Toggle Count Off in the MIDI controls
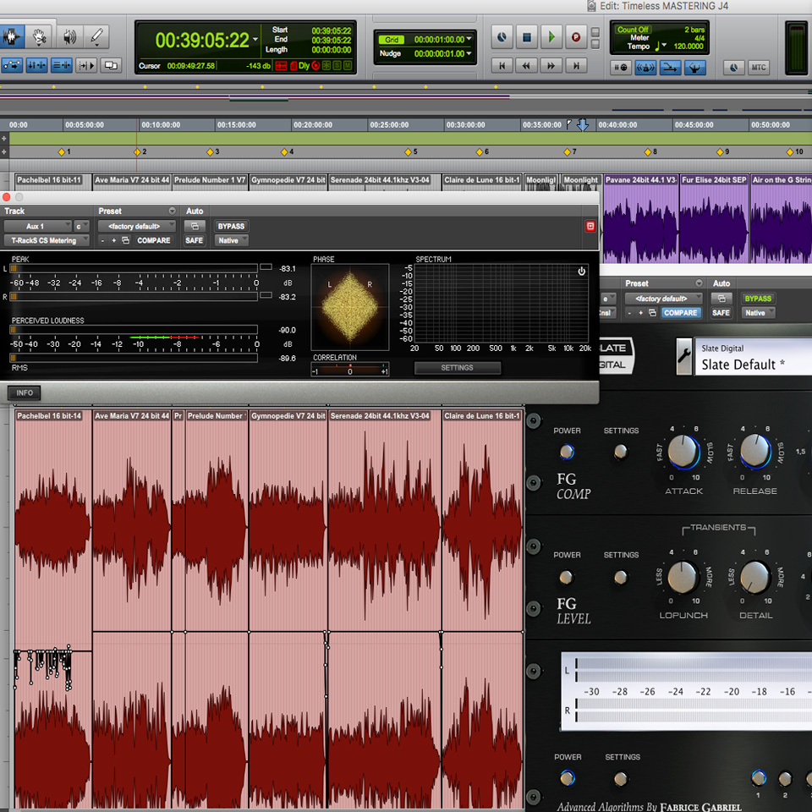The image size is (812, 812). coord(634,30)
